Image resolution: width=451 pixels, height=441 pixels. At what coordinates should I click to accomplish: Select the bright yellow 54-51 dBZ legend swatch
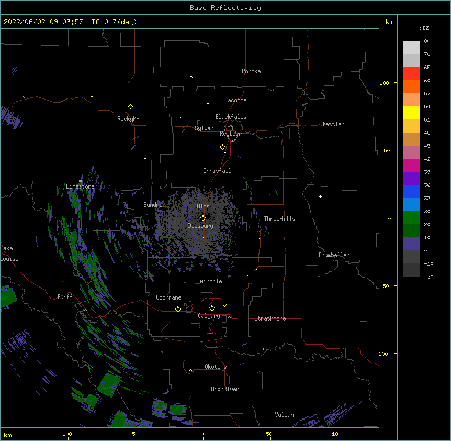click(411, 113)
